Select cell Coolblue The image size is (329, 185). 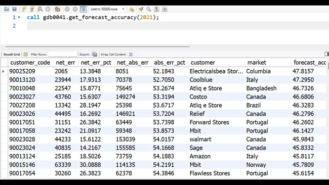pos(201,80)
